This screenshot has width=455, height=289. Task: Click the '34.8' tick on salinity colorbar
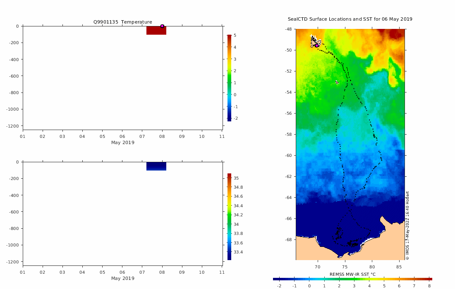[x=238, y=187]
